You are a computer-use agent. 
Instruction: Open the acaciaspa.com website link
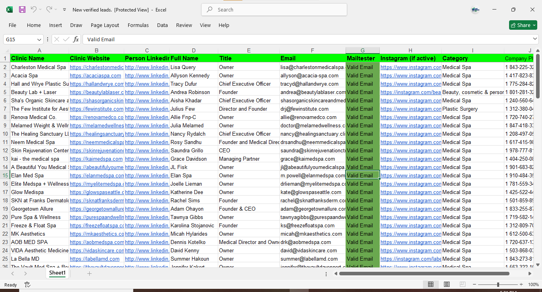(95, 75)
